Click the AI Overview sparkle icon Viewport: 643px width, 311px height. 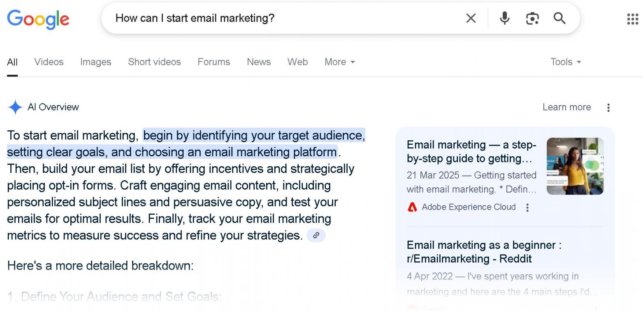(15, 107)
